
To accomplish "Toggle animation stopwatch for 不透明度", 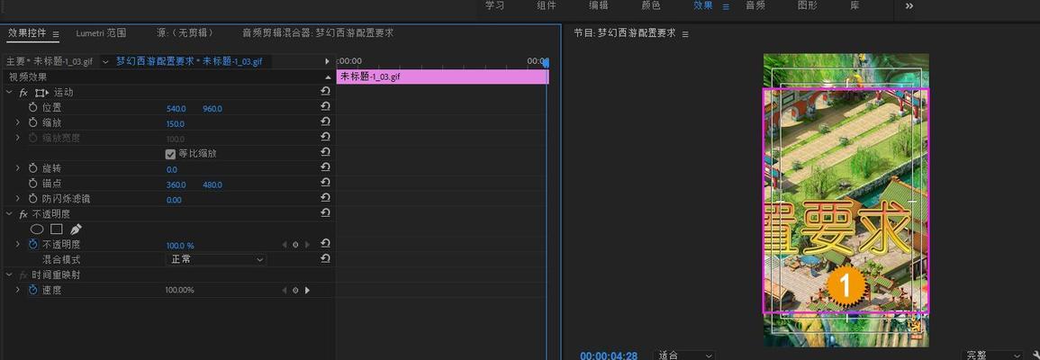I will click(33, 245).
